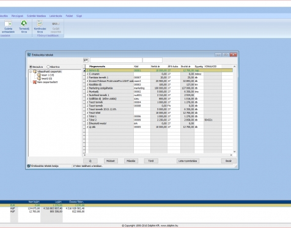The width and height of the screenshot is (291, 228).
Task: Open the Pénzügyek menu
Action: pos(17,16)
